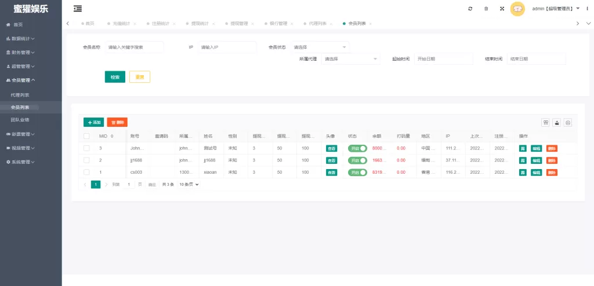Close the 提现统计 tab
Viewport: 594px width, 286px height.
pyautogui.click(x=213, y=24)
